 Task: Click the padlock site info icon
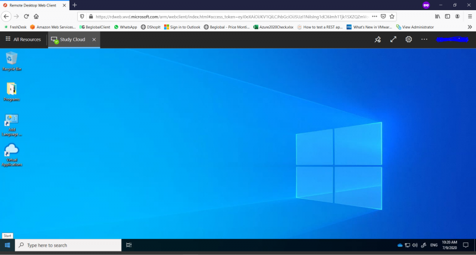[x=90, y=17]
